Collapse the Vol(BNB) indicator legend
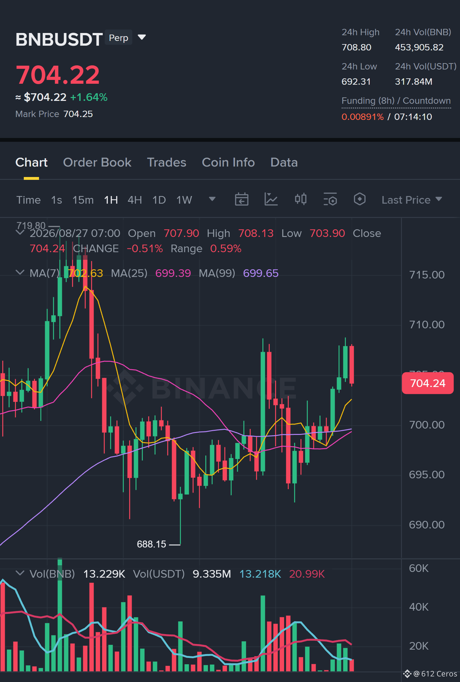The image size is (460, 682). point(20,573)
